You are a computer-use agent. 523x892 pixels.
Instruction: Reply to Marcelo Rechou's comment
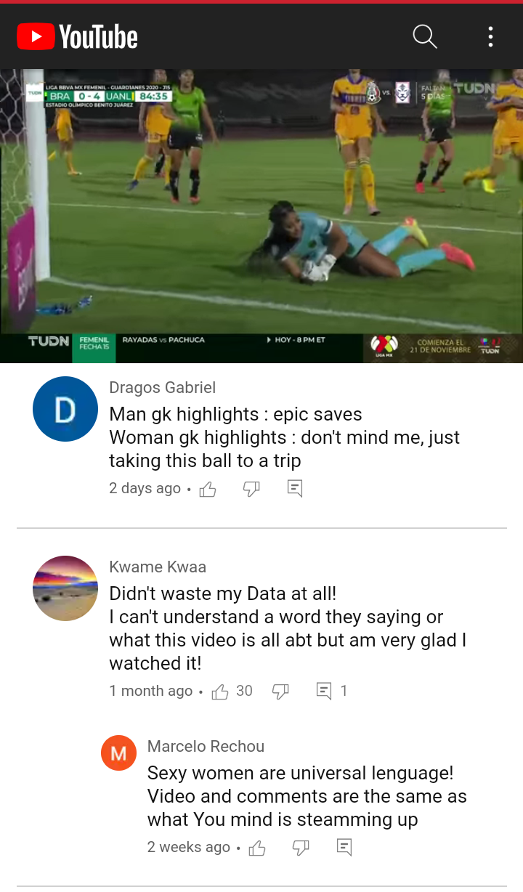(x=344, y=847)
